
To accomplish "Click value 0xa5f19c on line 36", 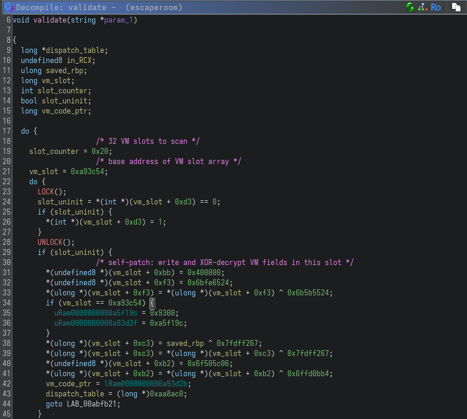I will pyautogui.click(x=167, y=323).
